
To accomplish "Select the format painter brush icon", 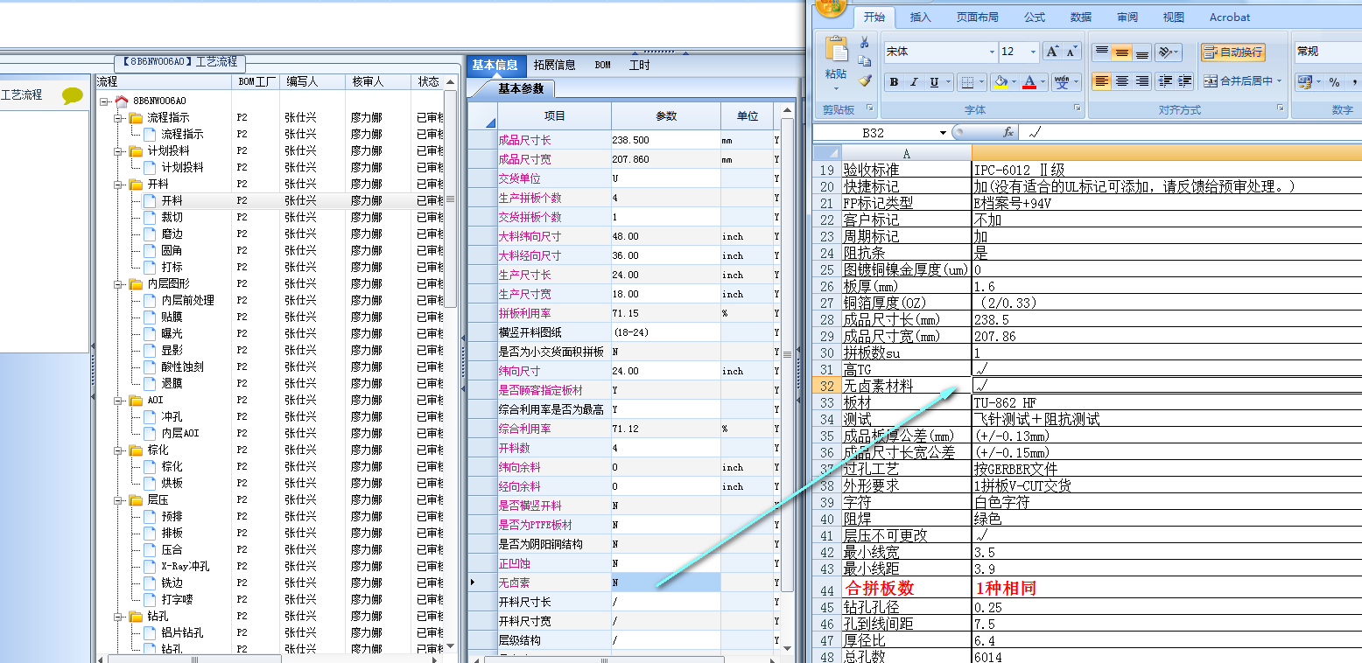I will click(865, 80).
